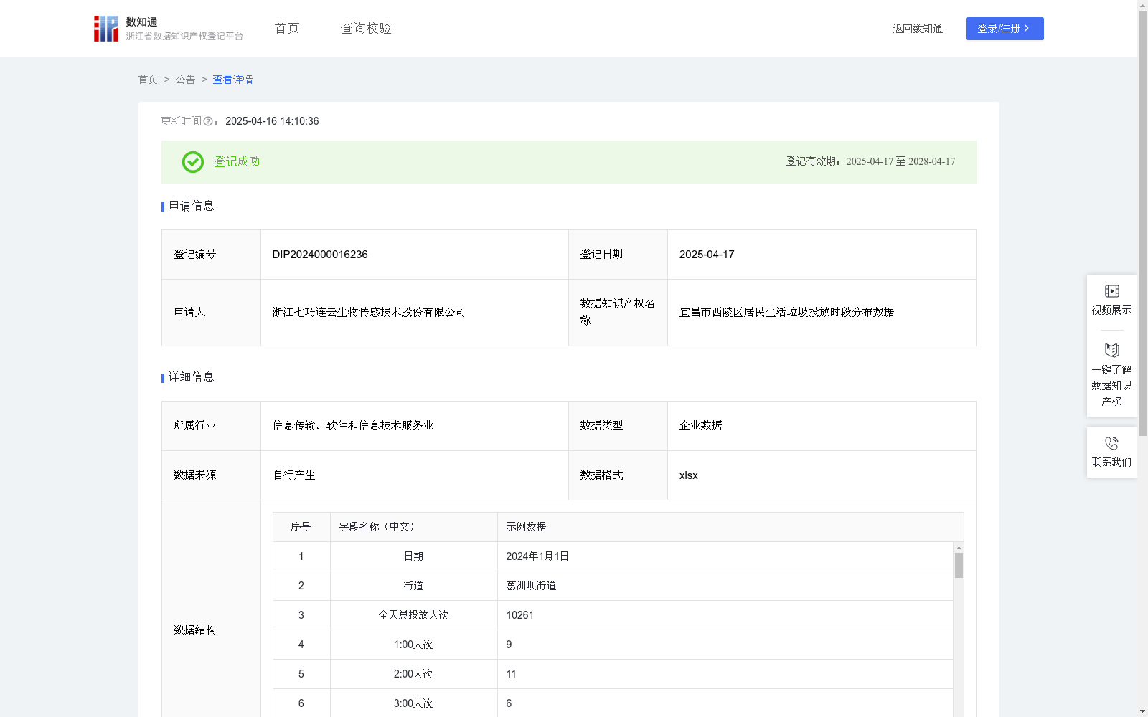This screenshot has height=717, width=1148.
Task: Click 返回数知通 link
Action: pyautogui.click(x=918, y=29)
